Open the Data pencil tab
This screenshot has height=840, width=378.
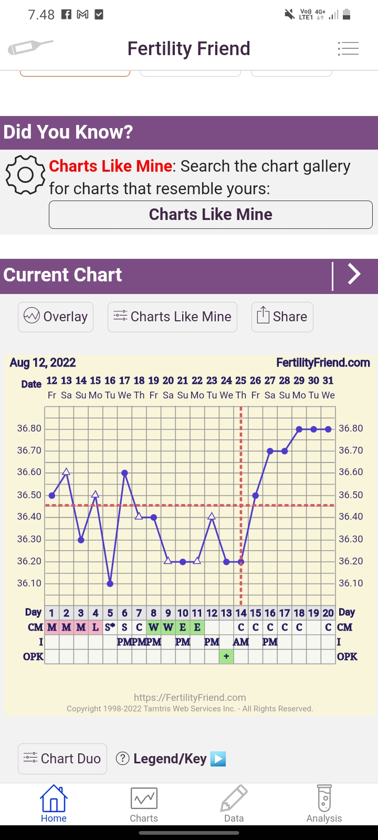coord(234,804)
